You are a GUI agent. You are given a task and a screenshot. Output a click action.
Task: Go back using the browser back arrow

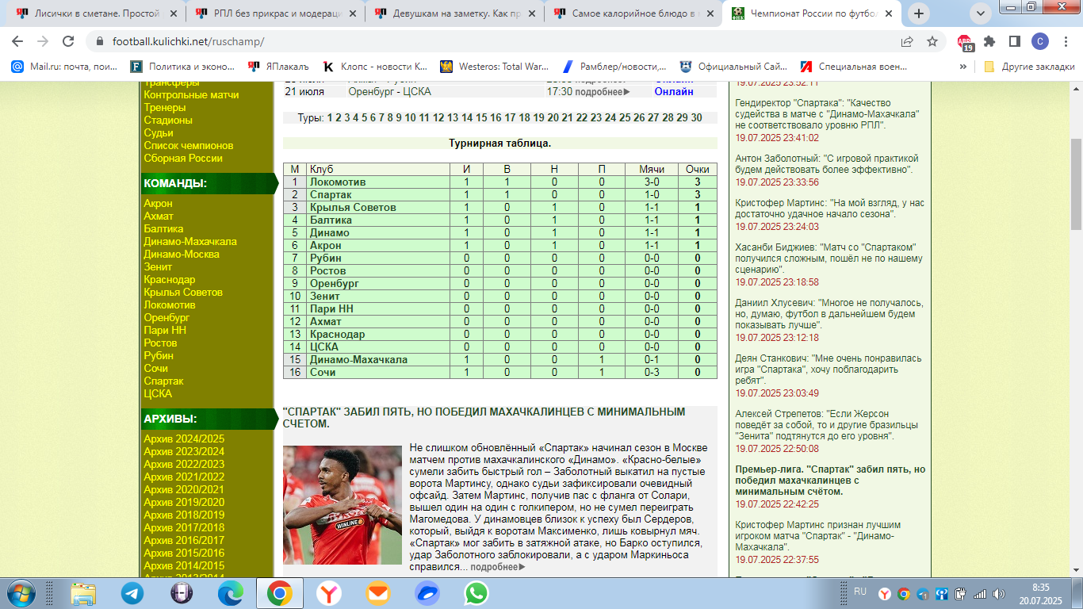(17, 41)
